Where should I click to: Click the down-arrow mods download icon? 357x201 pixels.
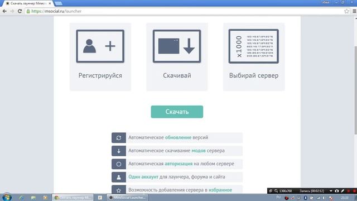[119, 151]
